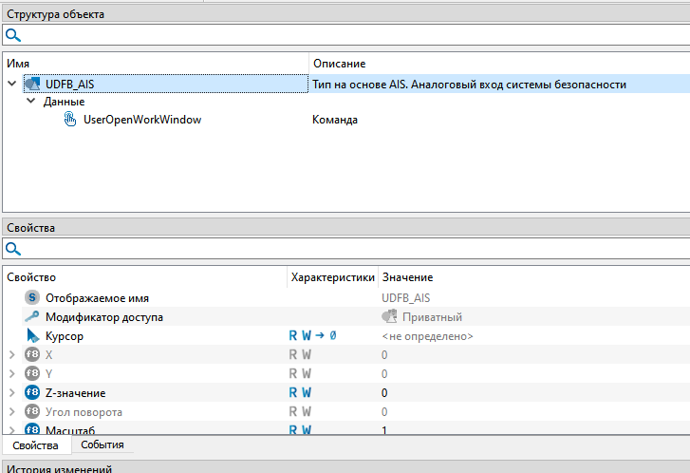Screen dimensions: 690x473
Task: Switch to the События tab
Action: click(102, 445)
